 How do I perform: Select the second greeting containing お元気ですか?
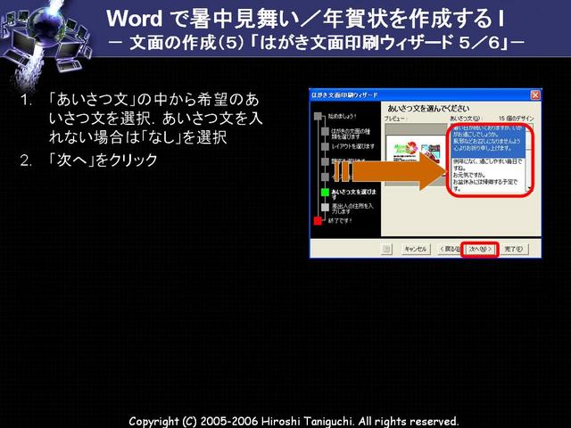pos(487,175)
